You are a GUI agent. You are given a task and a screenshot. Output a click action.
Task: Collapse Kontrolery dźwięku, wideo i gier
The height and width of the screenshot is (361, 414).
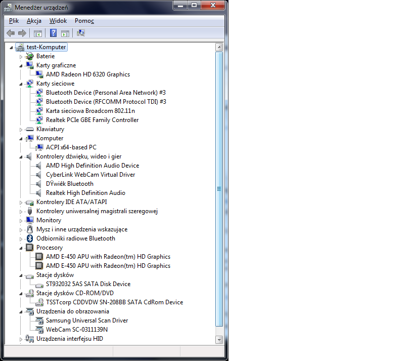coord(21,157)
